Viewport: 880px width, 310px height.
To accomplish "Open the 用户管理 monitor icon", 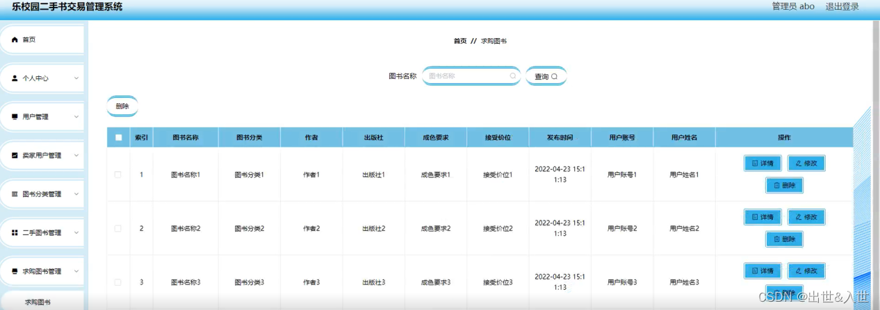I will pos(15,117).
